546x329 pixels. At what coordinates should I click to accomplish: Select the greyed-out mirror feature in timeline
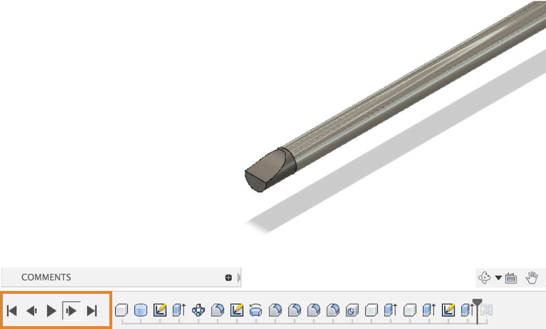[487, 310]
